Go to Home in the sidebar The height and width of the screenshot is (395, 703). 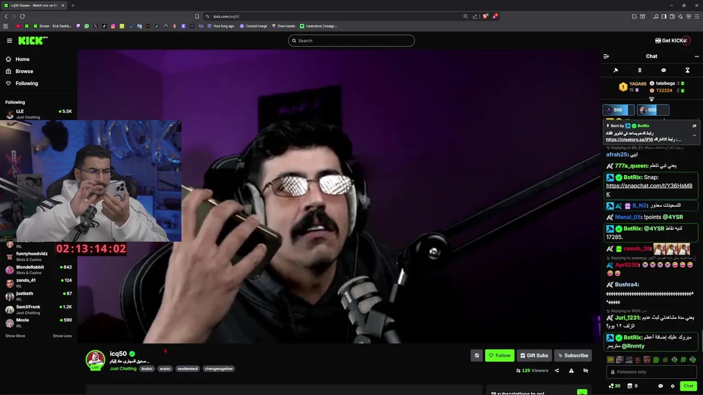click(x=18, y=59)
